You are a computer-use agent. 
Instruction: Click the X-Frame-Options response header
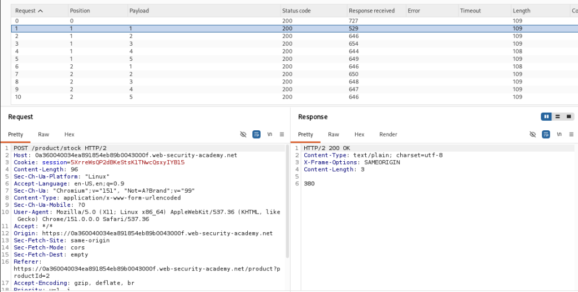352,162
